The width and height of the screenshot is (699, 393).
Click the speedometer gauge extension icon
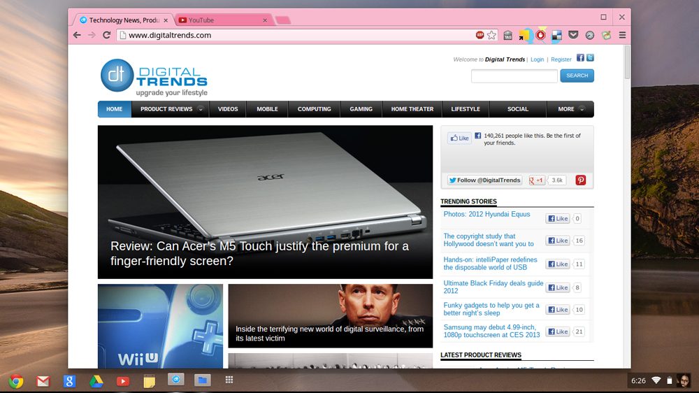pos(590,35)
